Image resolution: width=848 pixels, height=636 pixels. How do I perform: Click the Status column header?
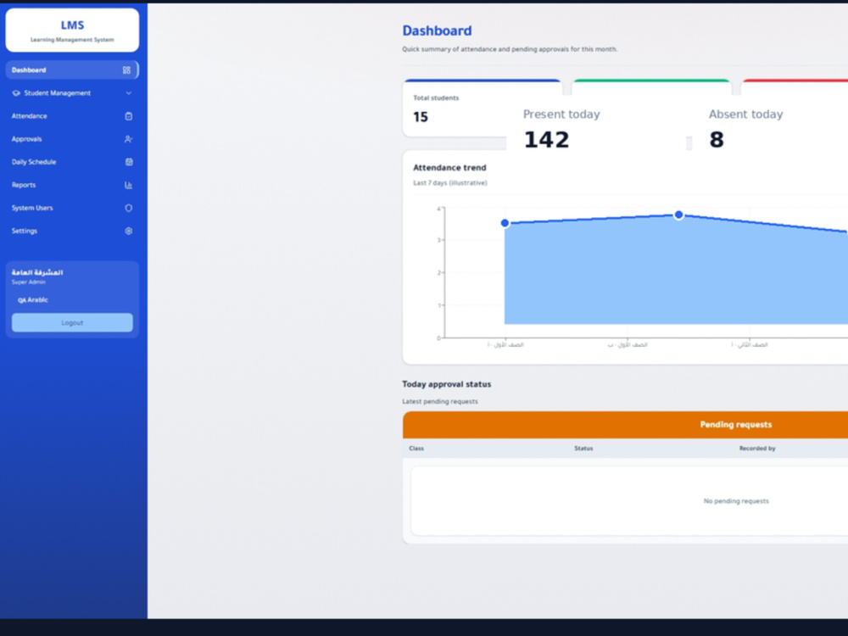tap(583, 449)
